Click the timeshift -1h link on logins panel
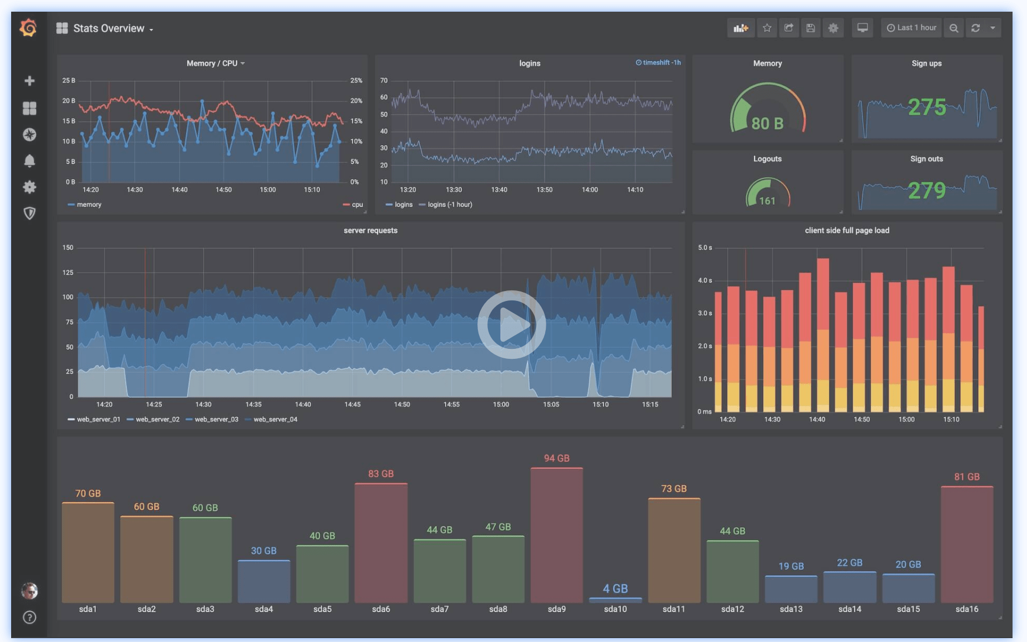 [x=658, y=62]
